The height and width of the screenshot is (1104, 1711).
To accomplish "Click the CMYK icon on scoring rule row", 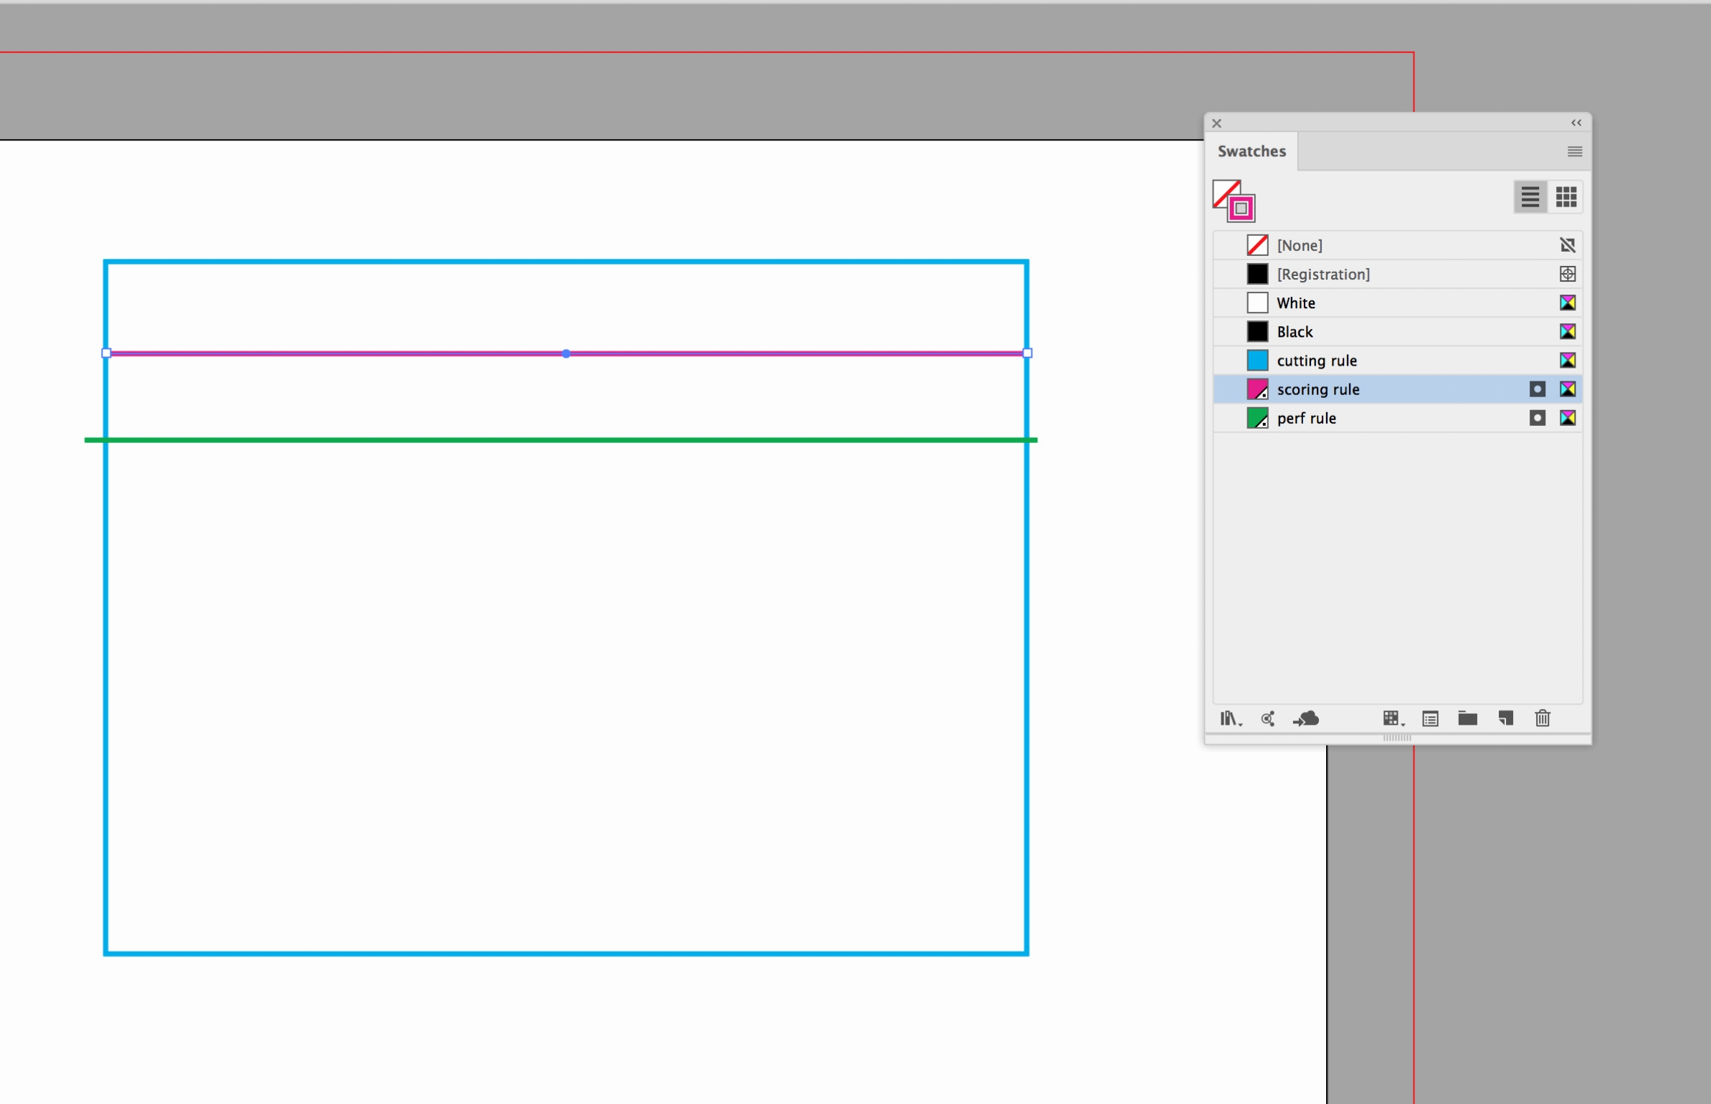I will pos(1568,389).
